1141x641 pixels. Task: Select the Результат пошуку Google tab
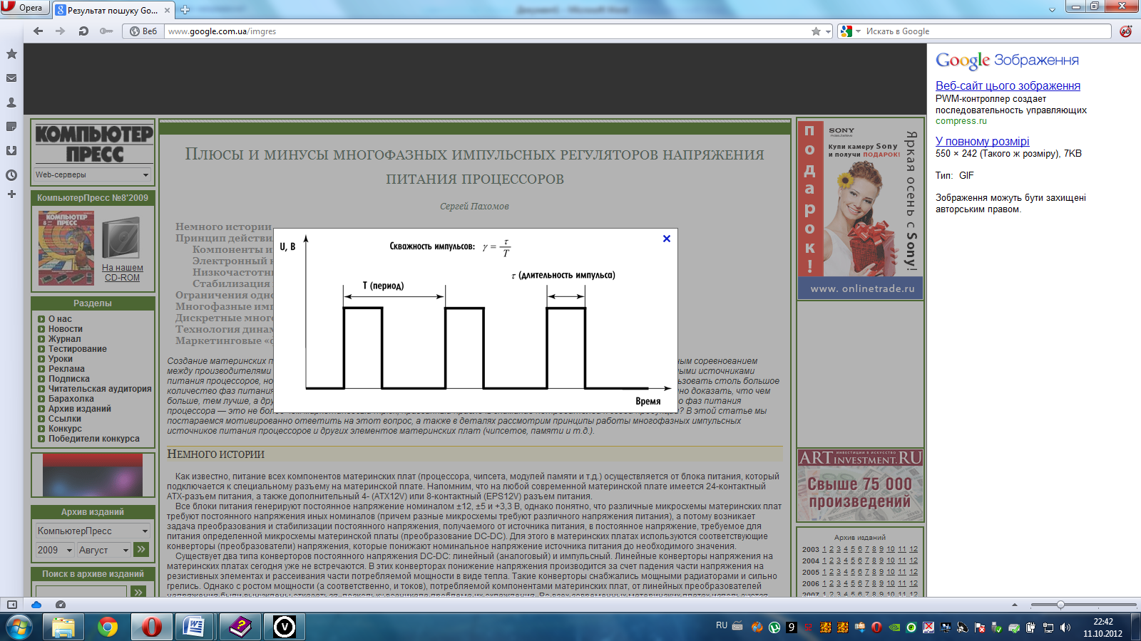pos(113,10)
